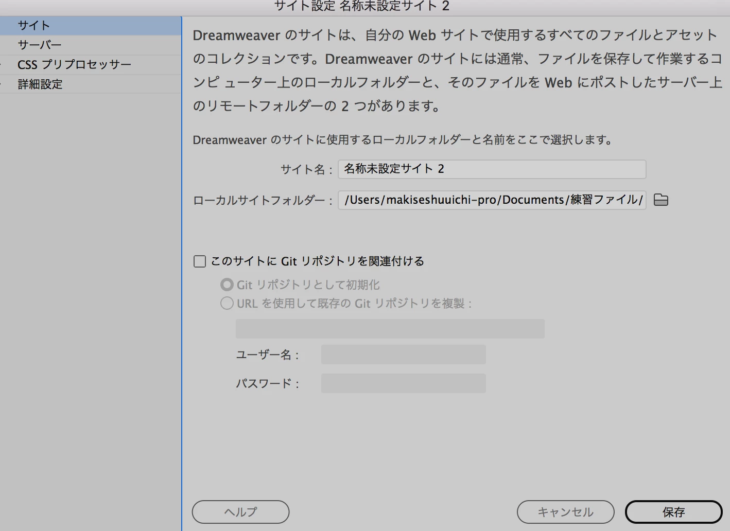Click the ローカルサイトフォルダー label
Viewport: 730px width, 531px height.
point(263,200)
